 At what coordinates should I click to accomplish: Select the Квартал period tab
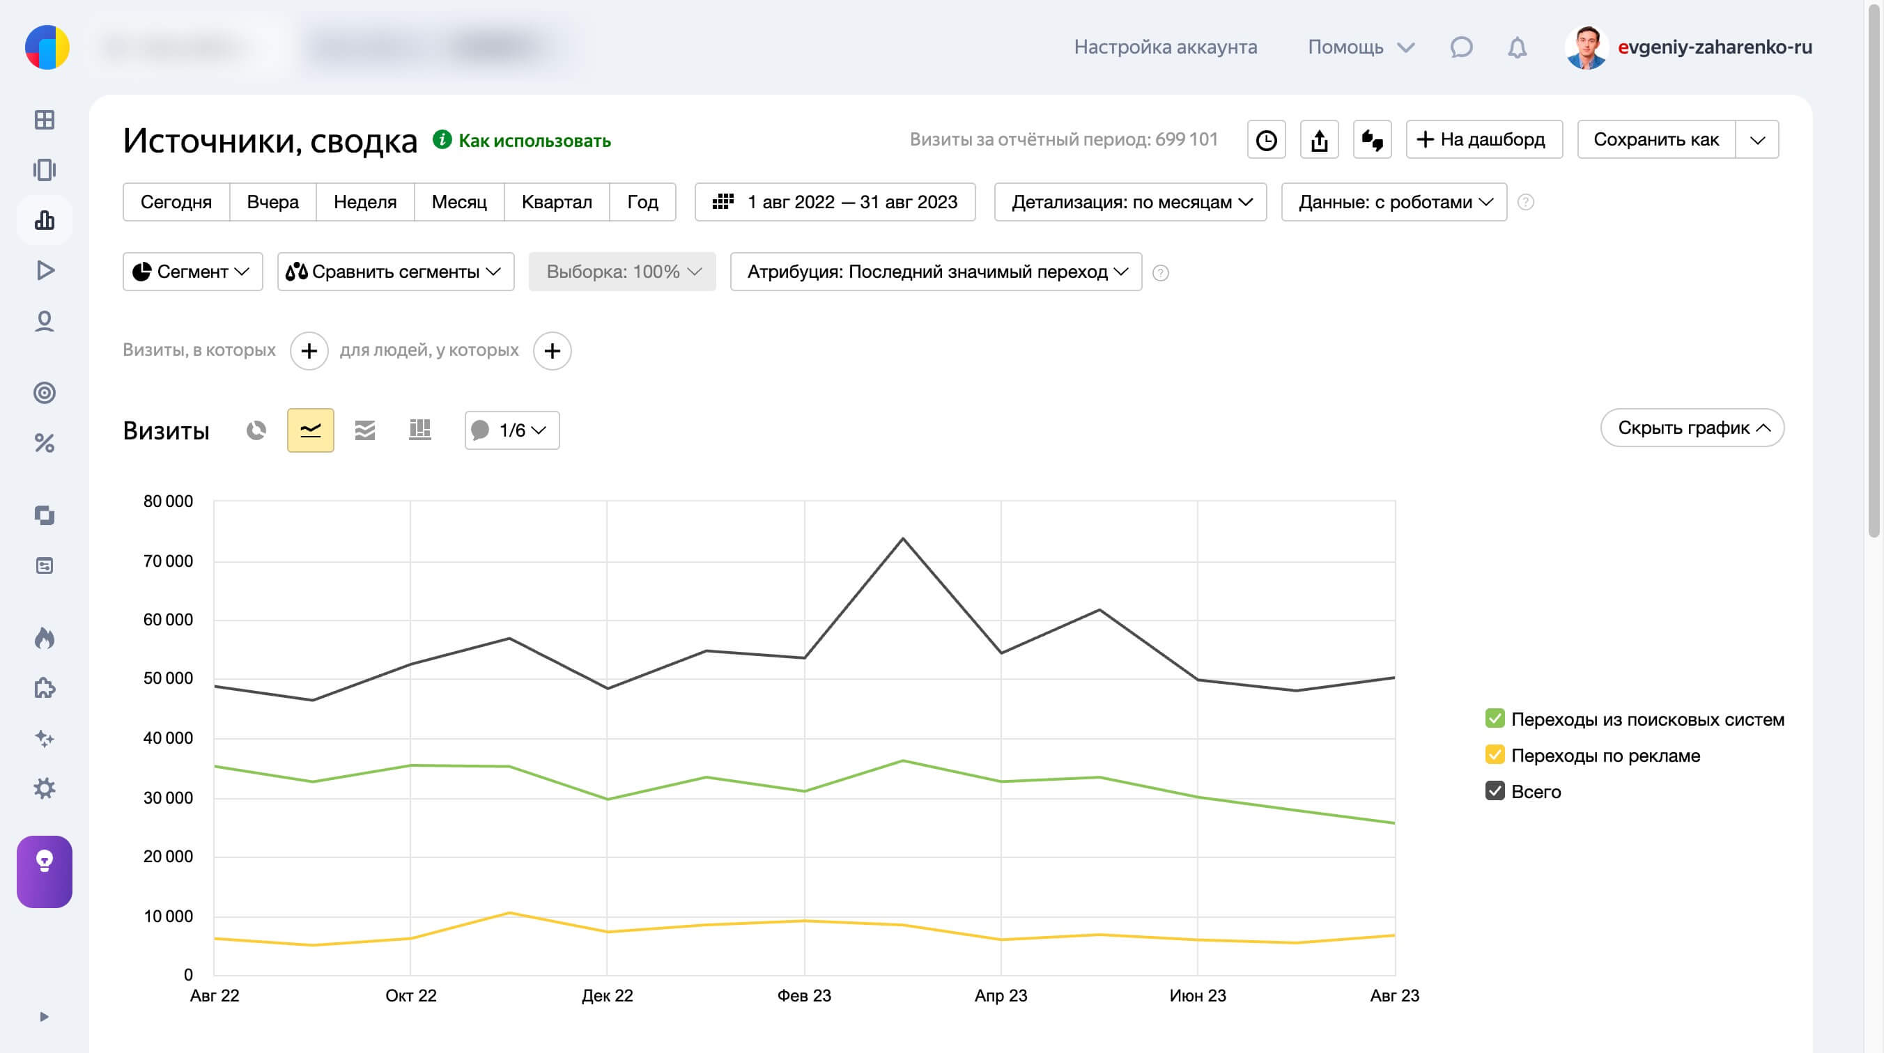click(x=556, y=202)
